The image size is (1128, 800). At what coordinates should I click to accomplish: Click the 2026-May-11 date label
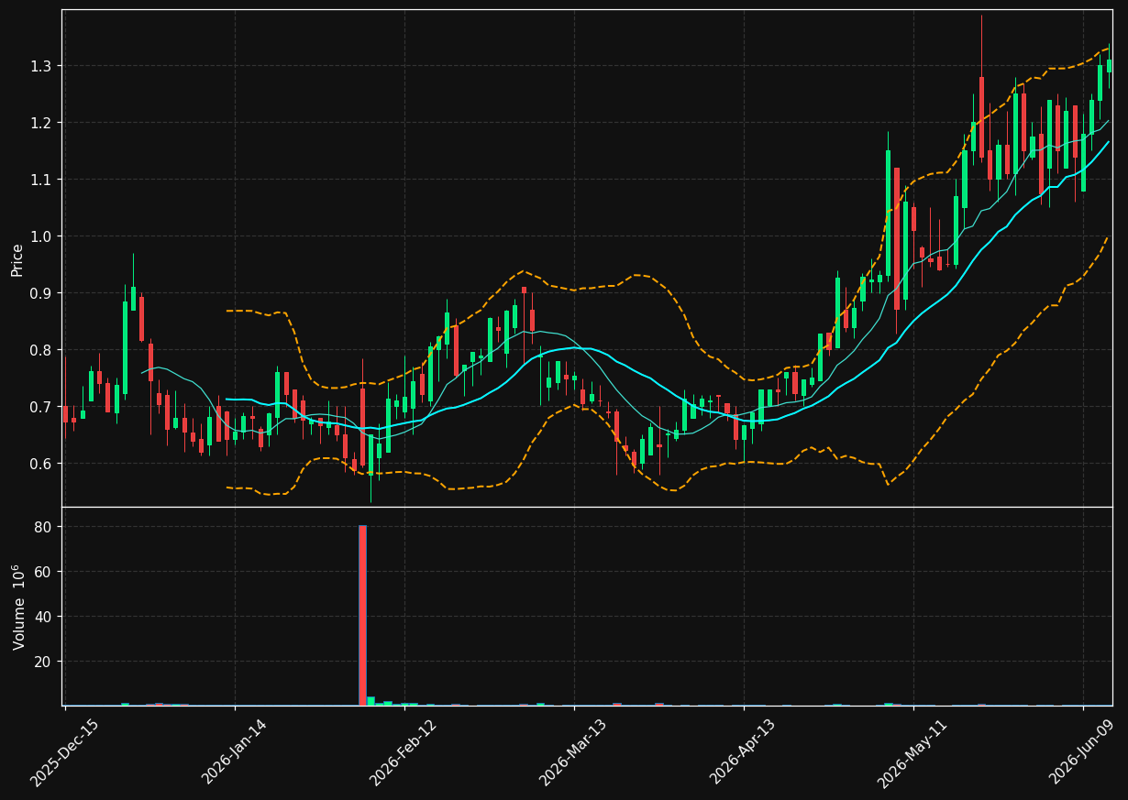point(913,752)
